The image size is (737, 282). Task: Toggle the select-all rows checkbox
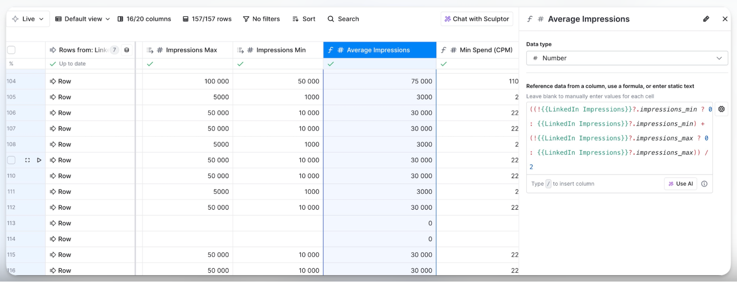(x=11, y=50)
